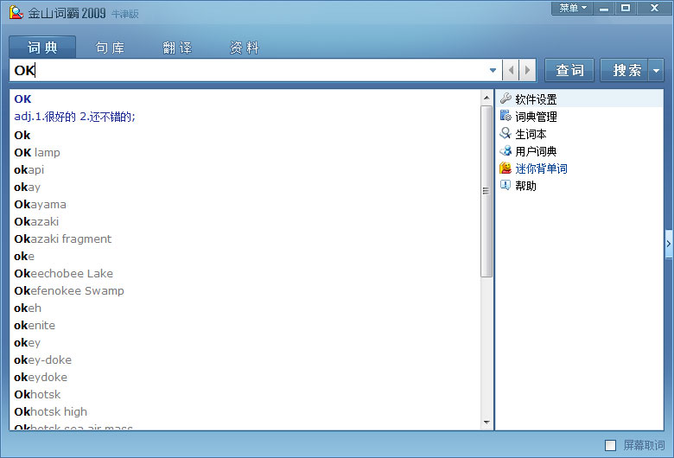Click the 词典管理 icon
The height and width of the screenshot is (458, 674).
tap(505, 116)
